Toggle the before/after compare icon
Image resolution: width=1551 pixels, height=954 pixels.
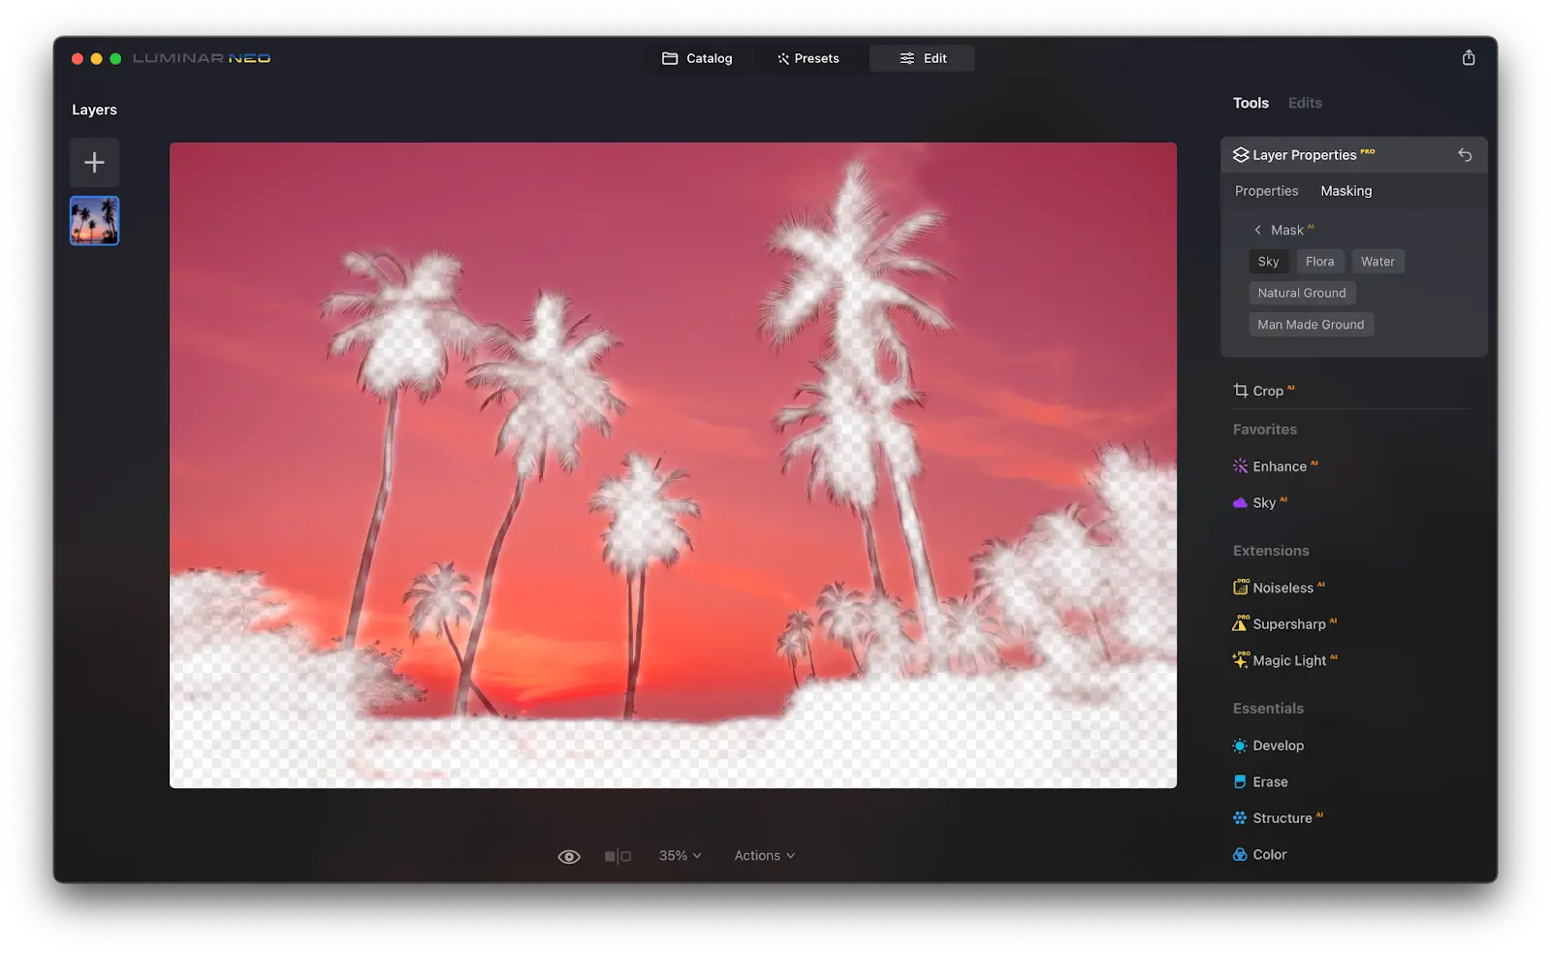617,856
